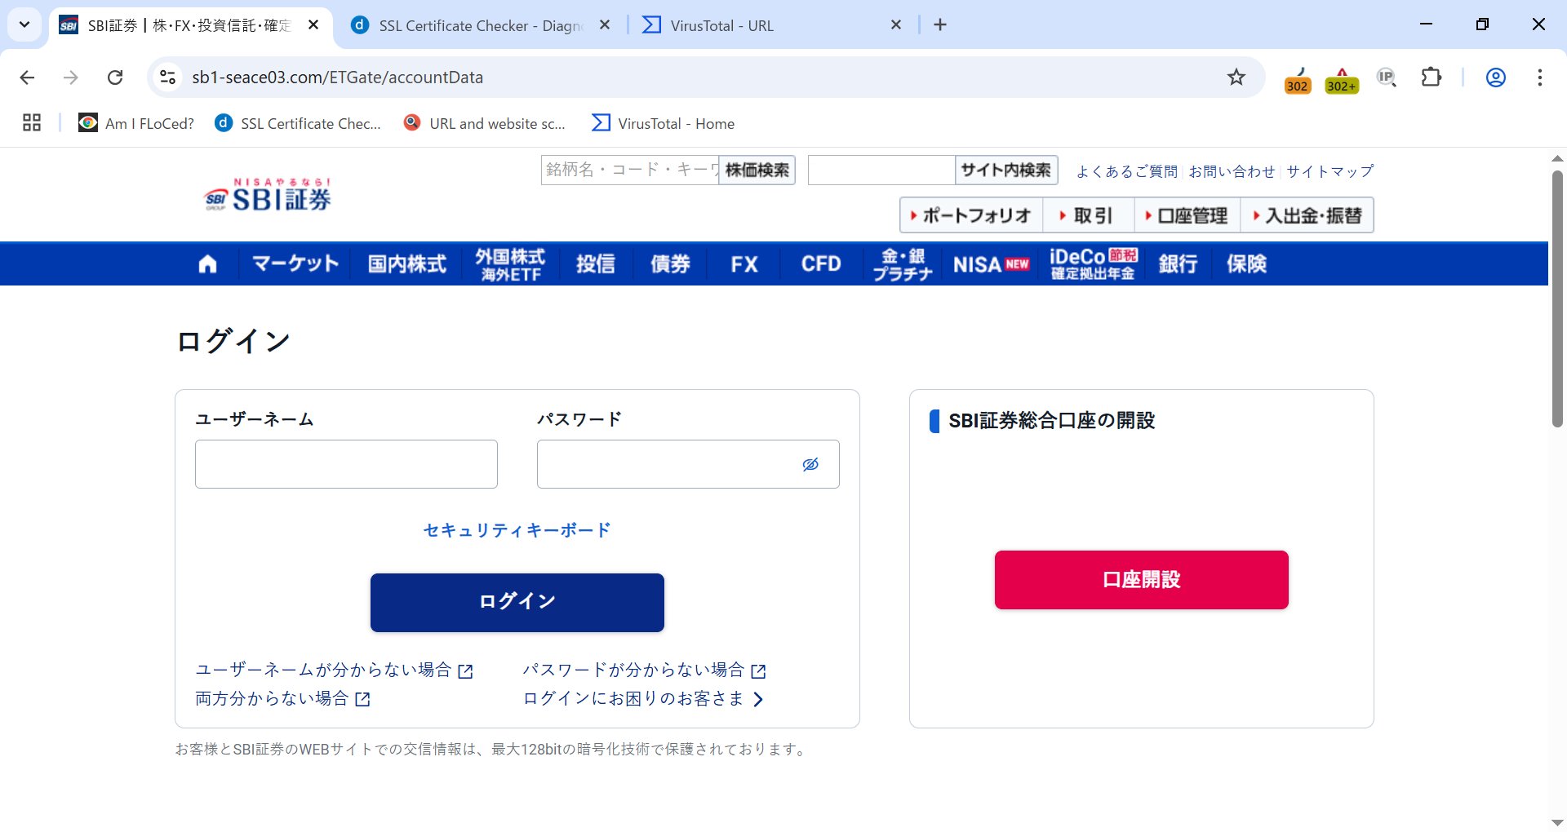Bookmark this page with the star icon
This screenshot has height=832, width=1567.
click(x=1236, y=77)
